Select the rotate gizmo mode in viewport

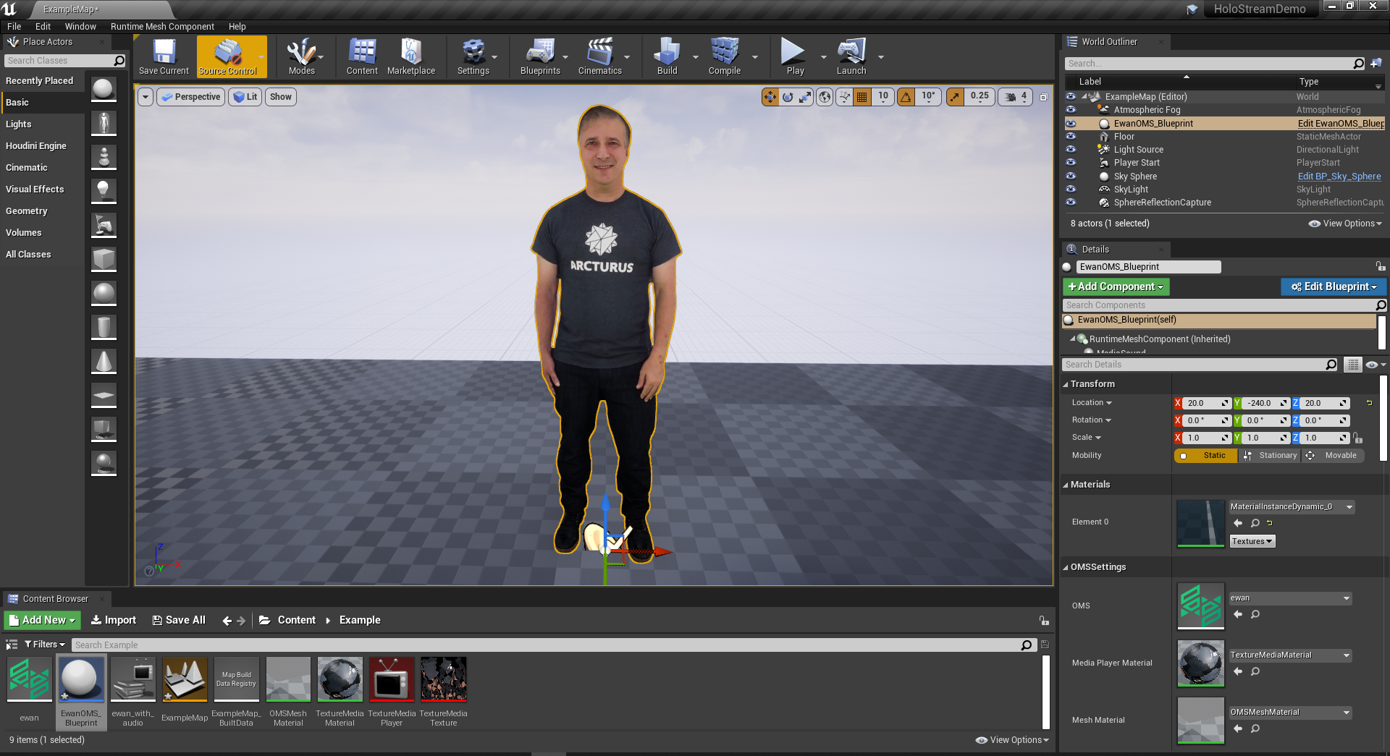click(x=788, y=97)
